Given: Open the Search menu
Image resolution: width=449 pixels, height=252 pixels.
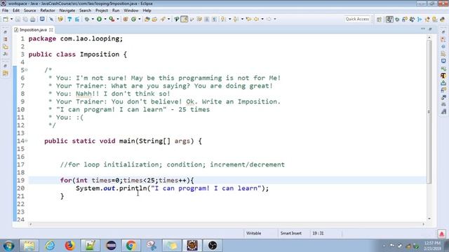Looking at the screenshot, I should [x=85, y=10].
